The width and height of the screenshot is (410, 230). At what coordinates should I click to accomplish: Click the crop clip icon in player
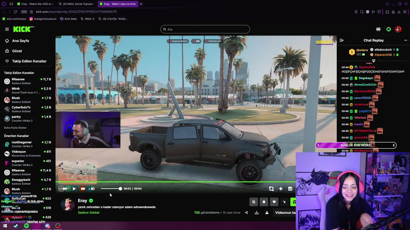[x=271, y=189]
